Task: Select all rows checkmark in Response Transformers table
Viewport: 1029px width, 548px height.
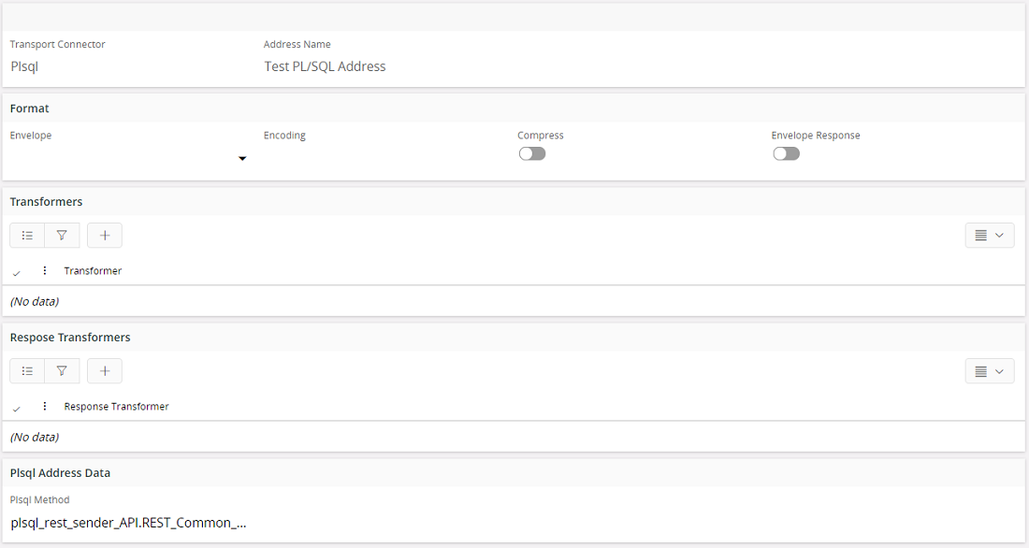Action: (x=17, y=408)
